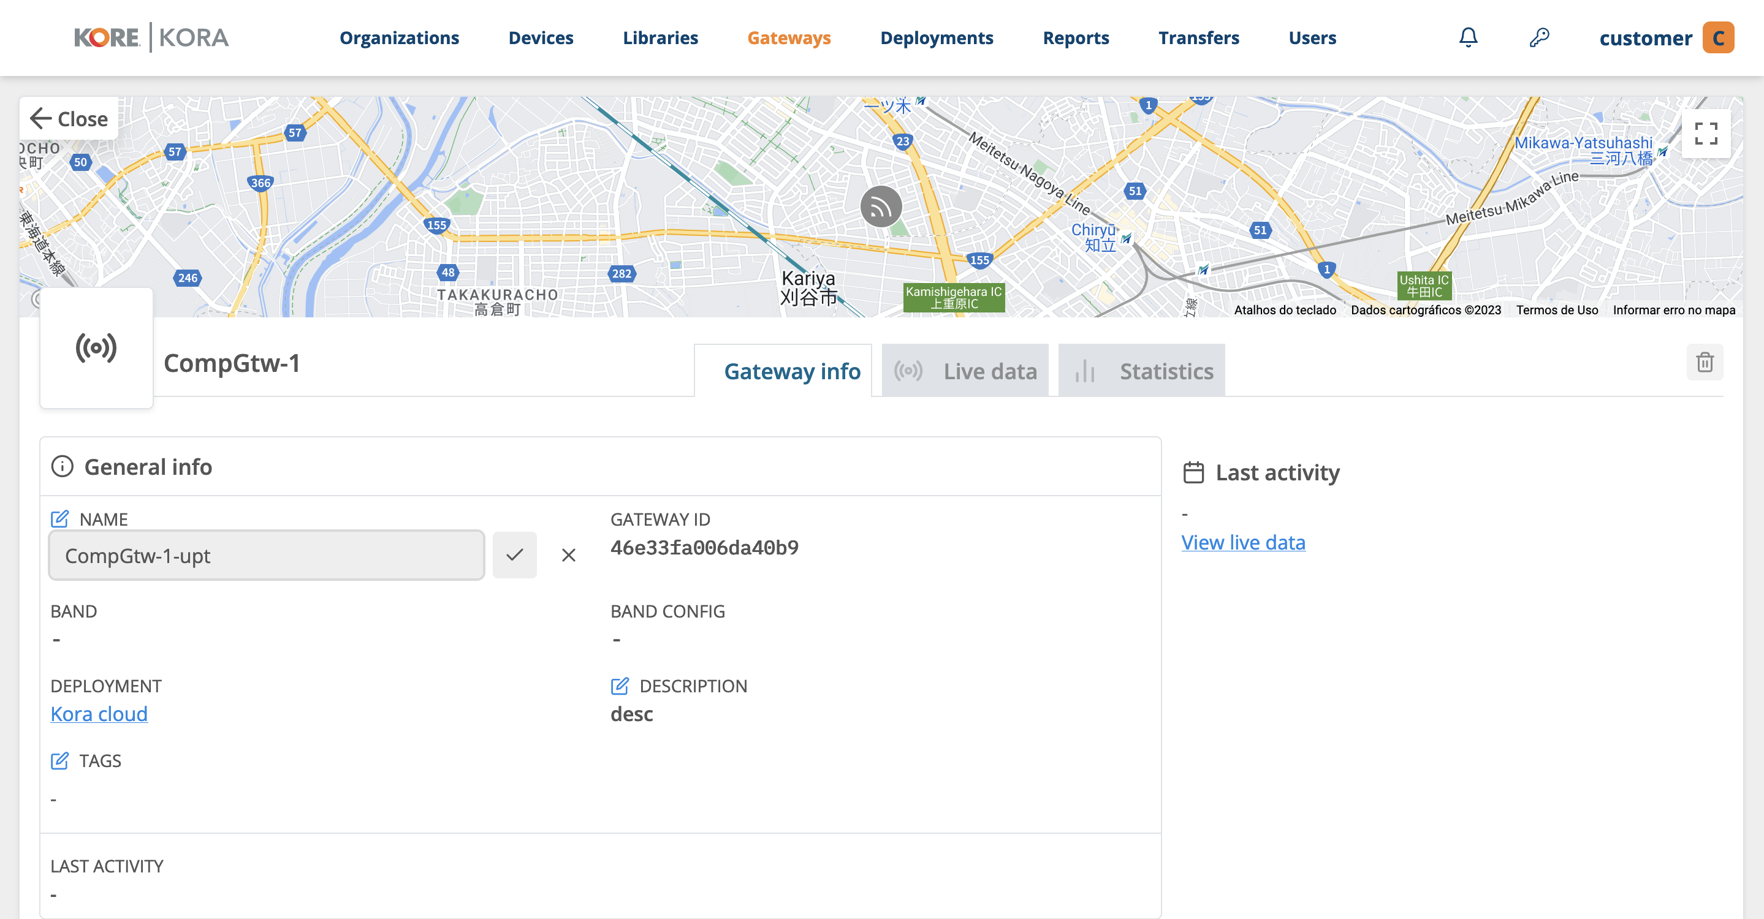Screen dimensions: 1764x919
Task: Click Mikawa-Yatsuhashi station label
Action: coord(1583,151)
